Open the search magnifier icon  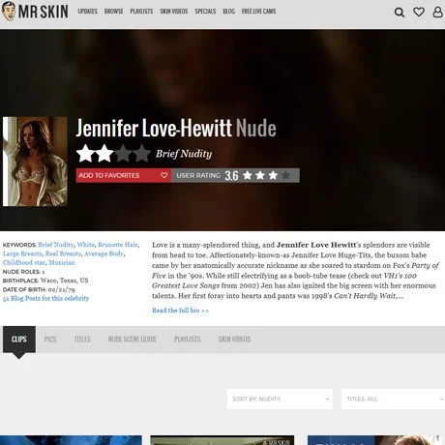400,13
